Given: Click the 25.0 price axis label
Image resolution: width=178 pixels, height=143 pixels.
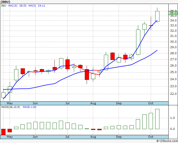Looking at the screenshot, I should (173, 72).
